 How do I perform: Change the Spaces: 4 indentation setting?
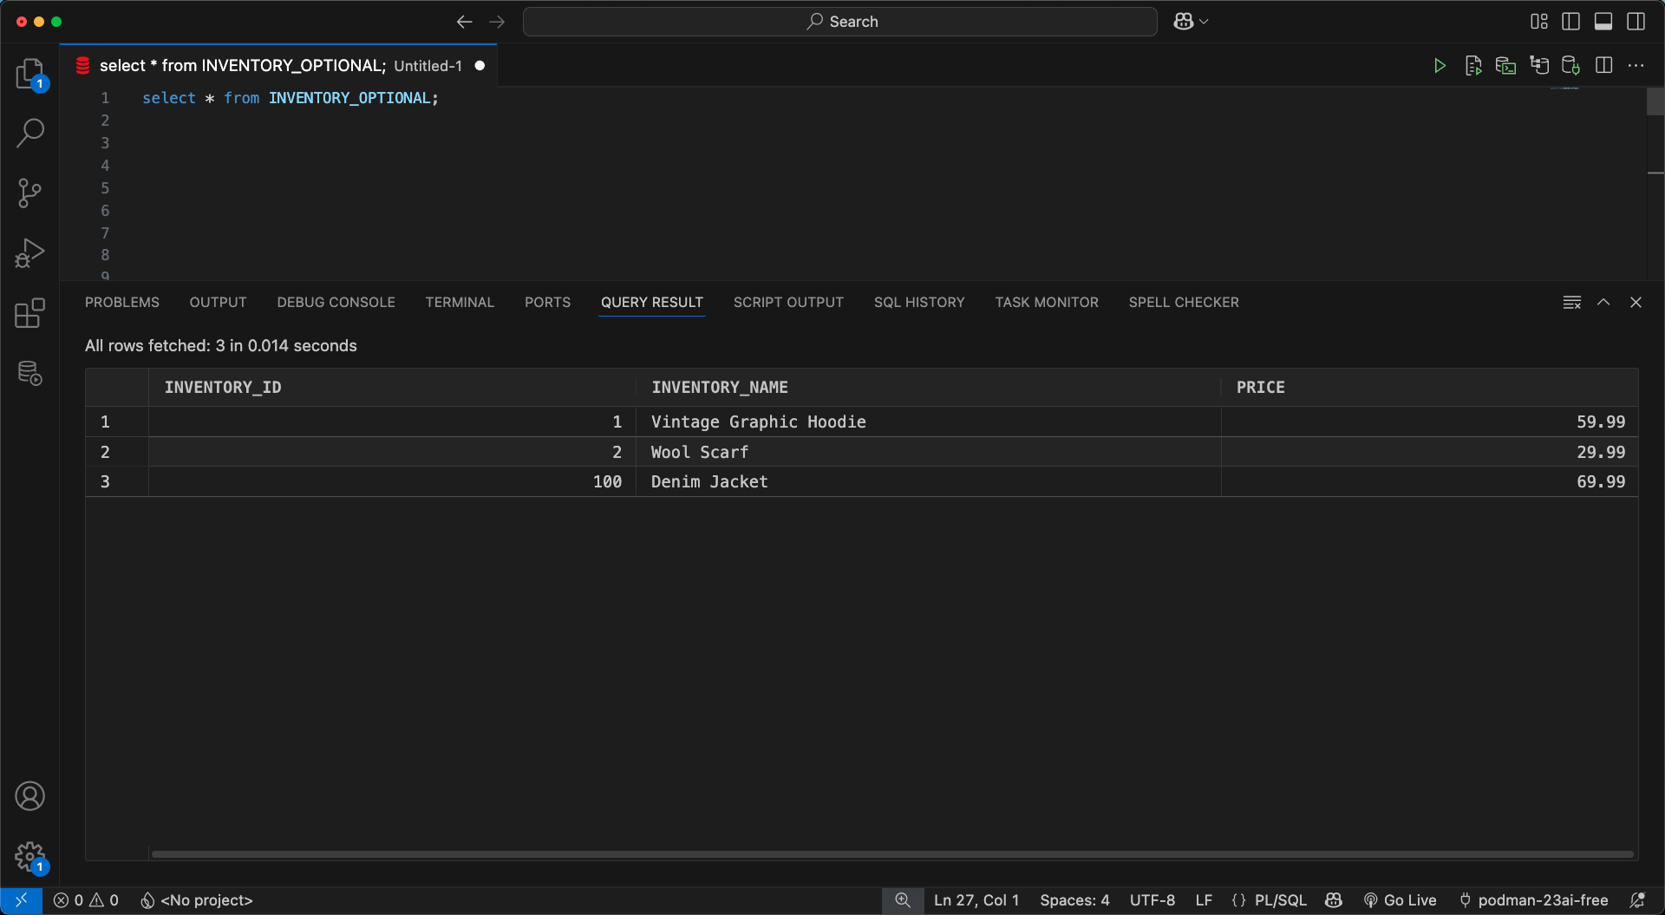1074,900
